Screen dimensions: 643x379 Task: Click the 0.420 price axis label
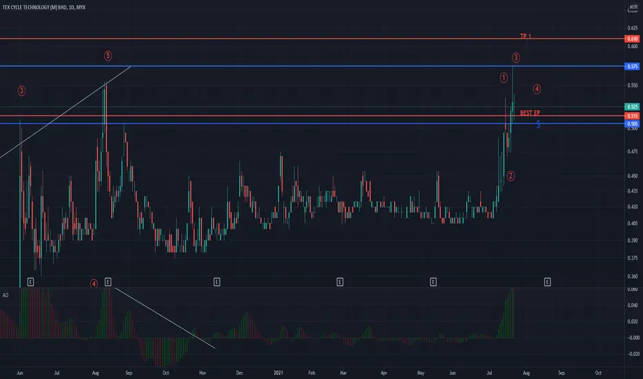pos(633,207)
